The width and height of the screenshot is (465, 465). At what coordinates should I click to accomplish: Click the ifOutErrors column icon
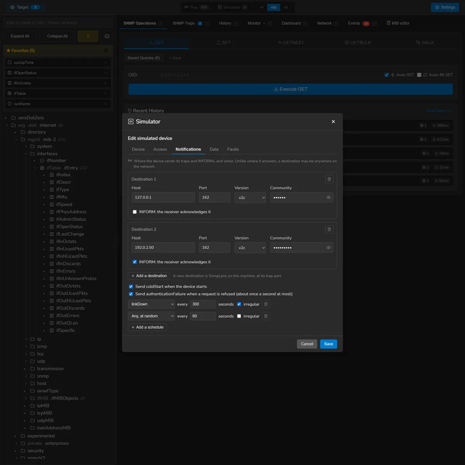pos(52,315)
